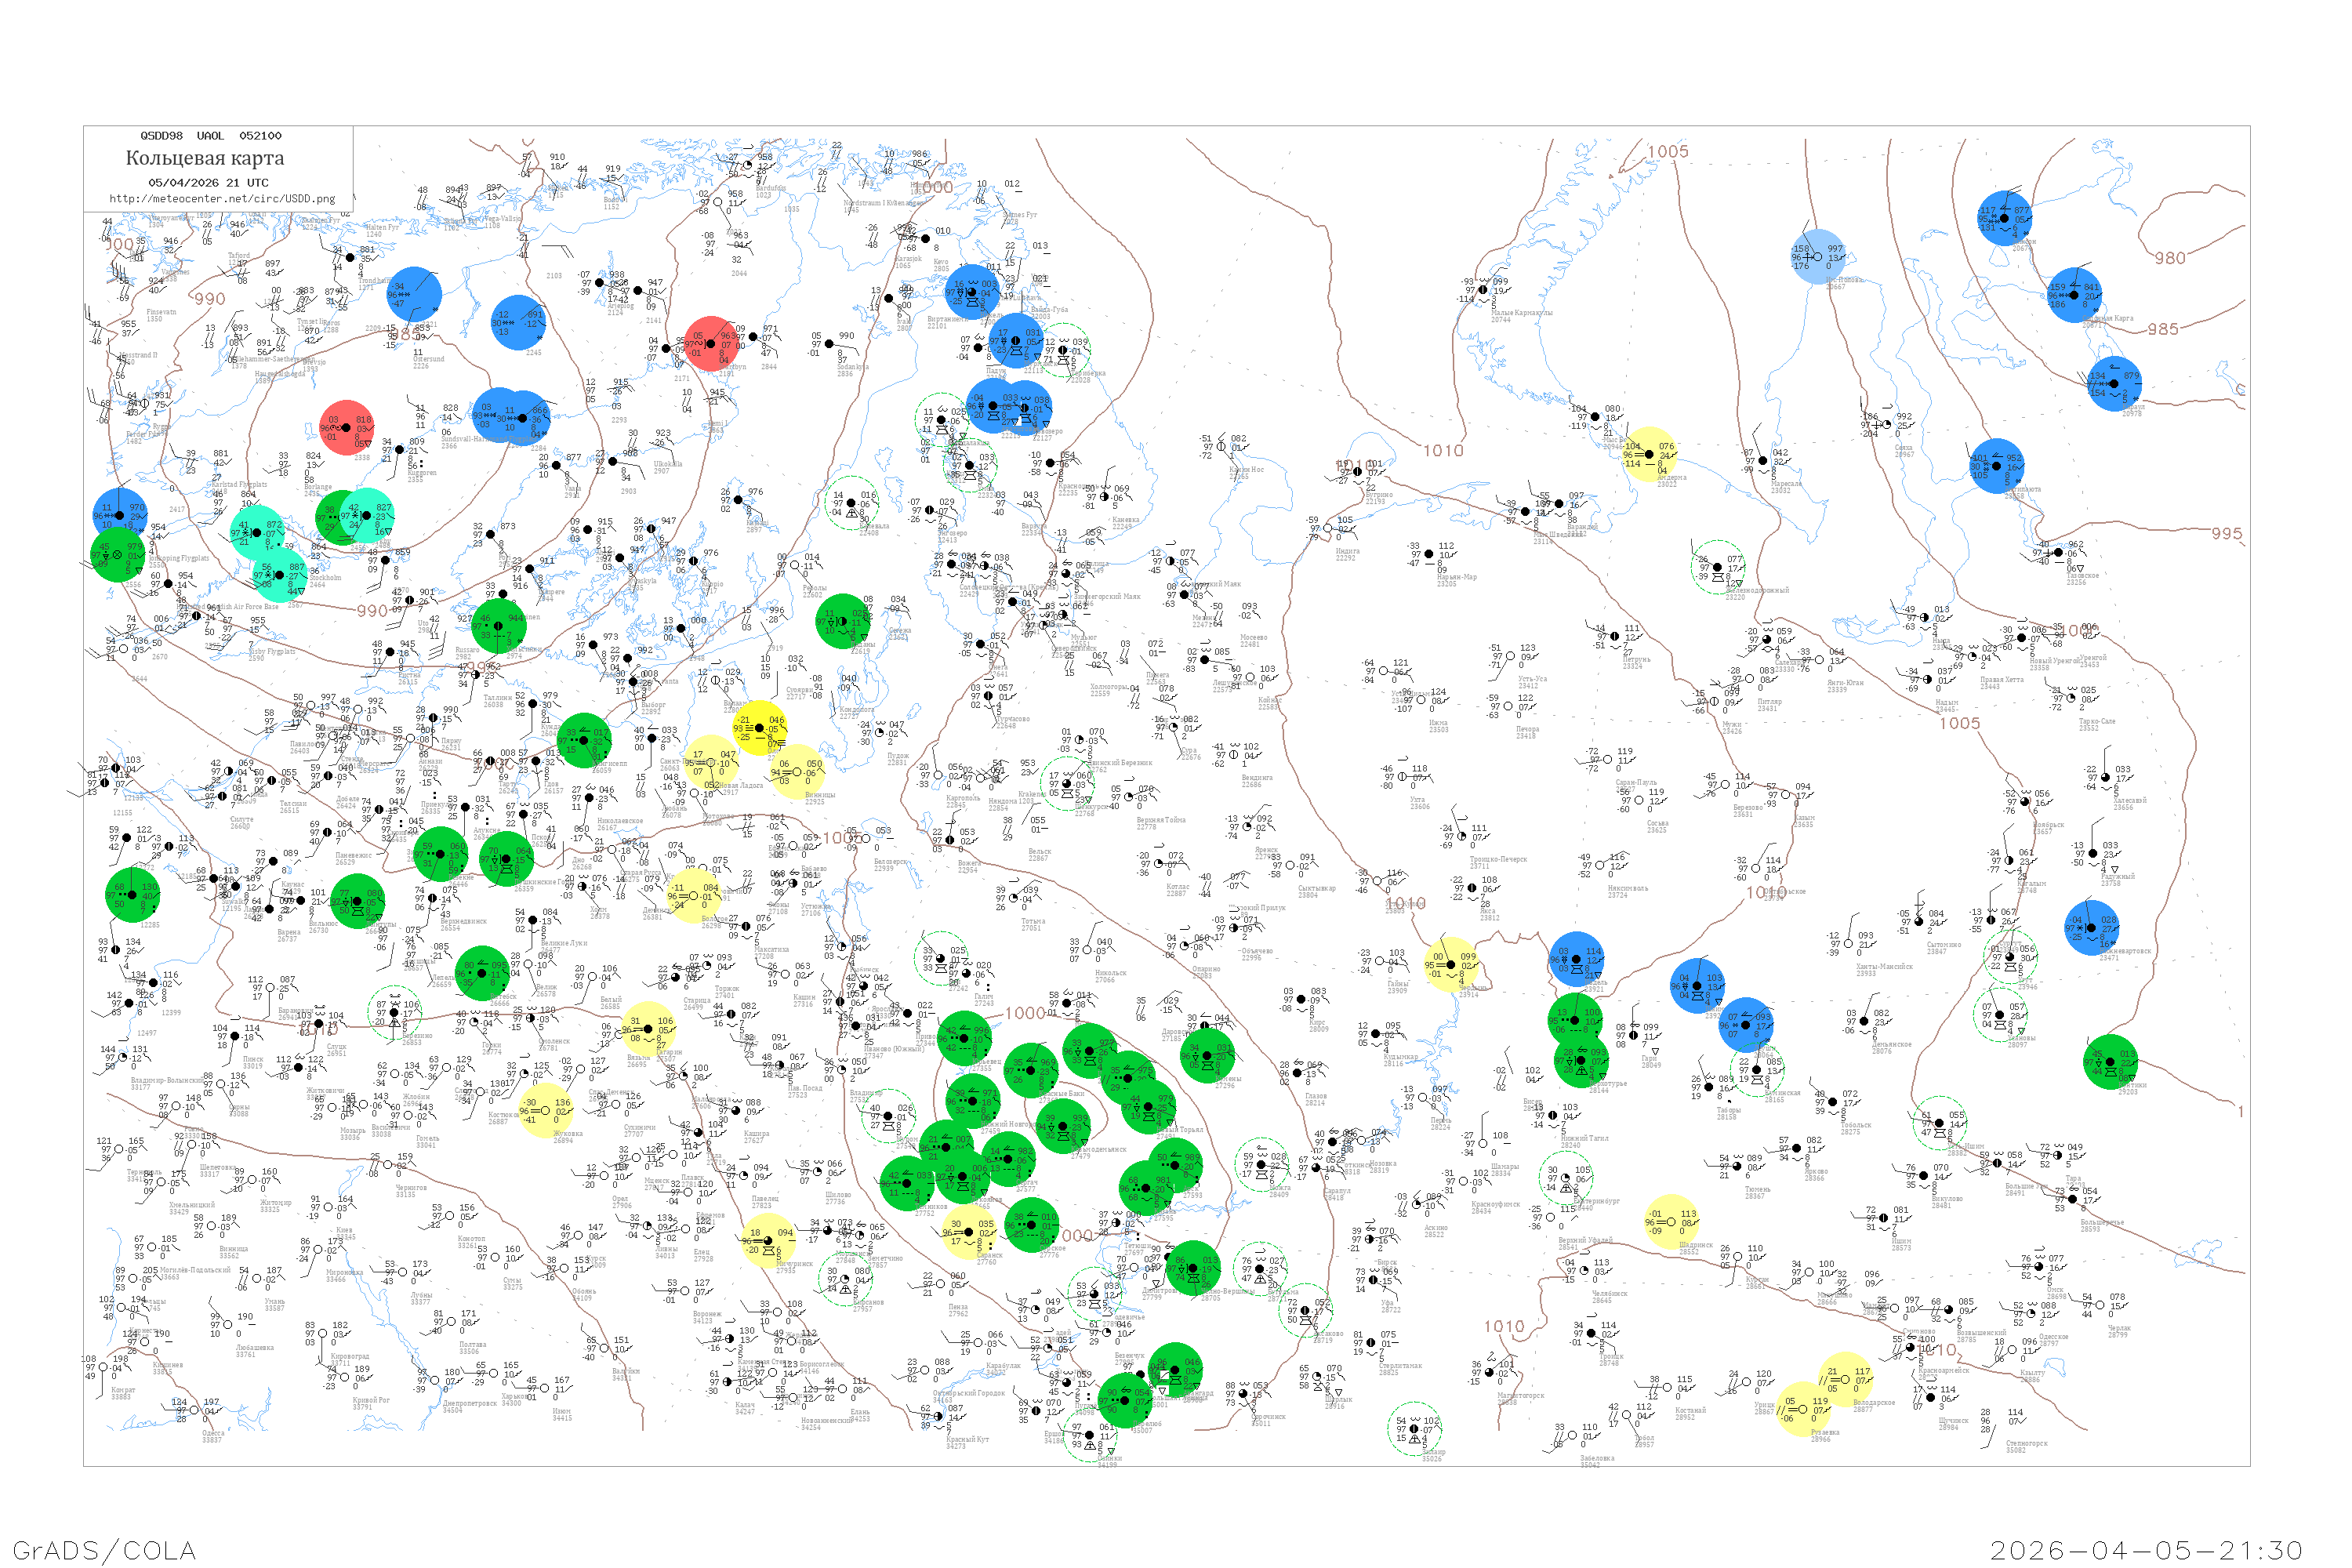Click the light-blue station marker at Им. Попова
Viewport: 2352px width, 1568px height.
(1818, 257)
